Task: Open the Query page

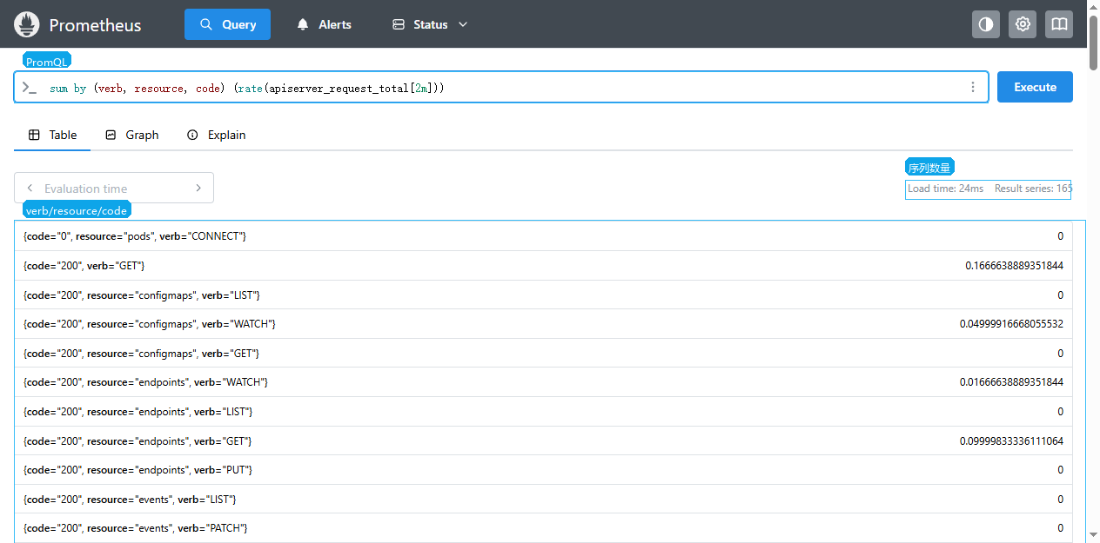Action: [x=227, y=24]
